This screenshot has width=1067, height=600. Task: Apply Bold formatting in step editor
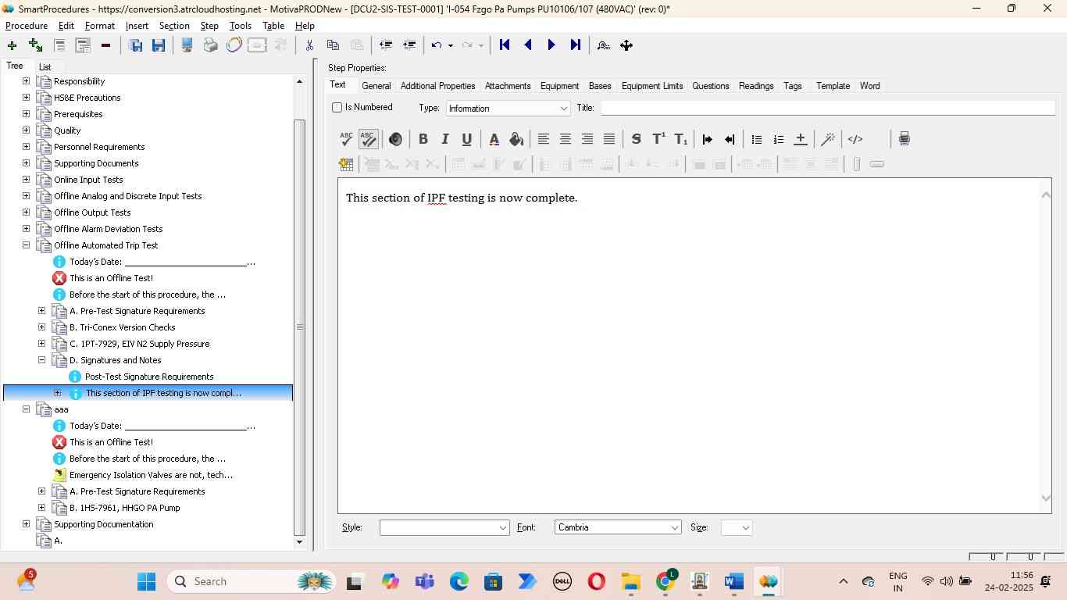point(423,139)
